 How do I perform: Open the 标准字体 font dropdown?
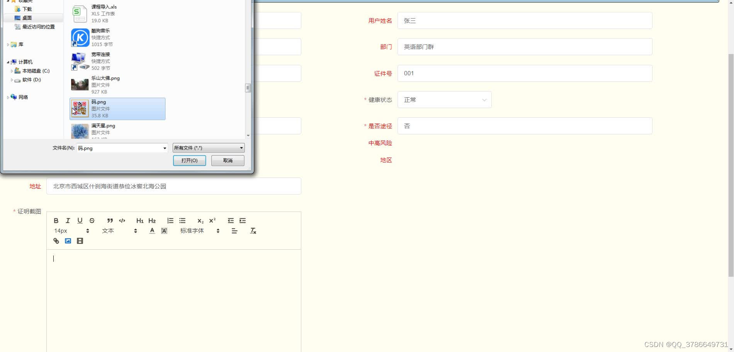tap(200, 231)
